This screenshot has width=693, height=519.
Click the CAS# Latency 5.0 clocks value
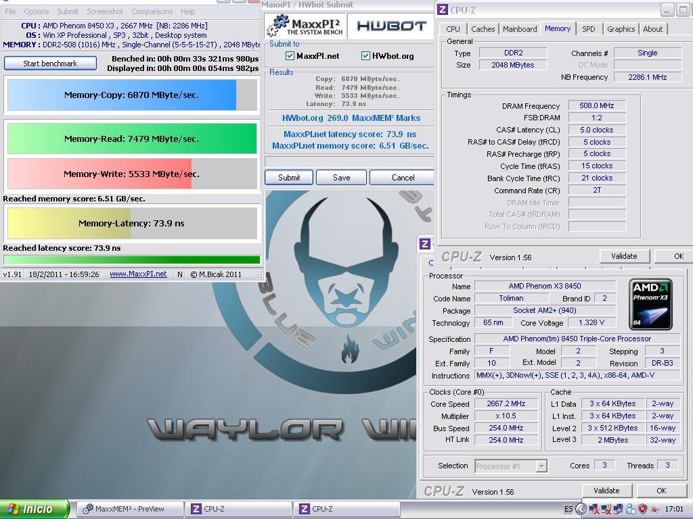pyautogui.click(x=597, y=130)
